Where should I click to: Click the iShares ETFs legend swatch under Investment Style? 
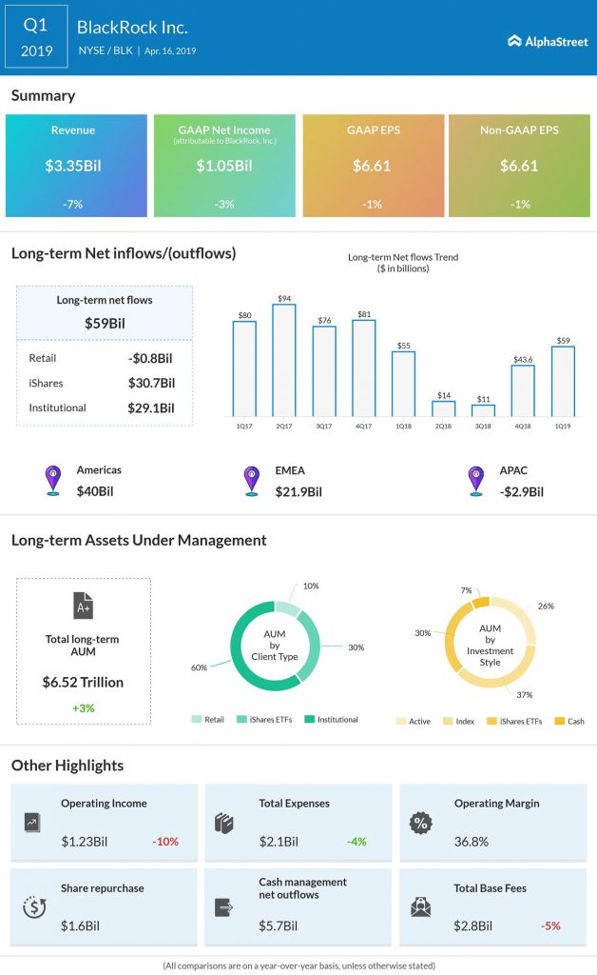[x=492, y=722]
